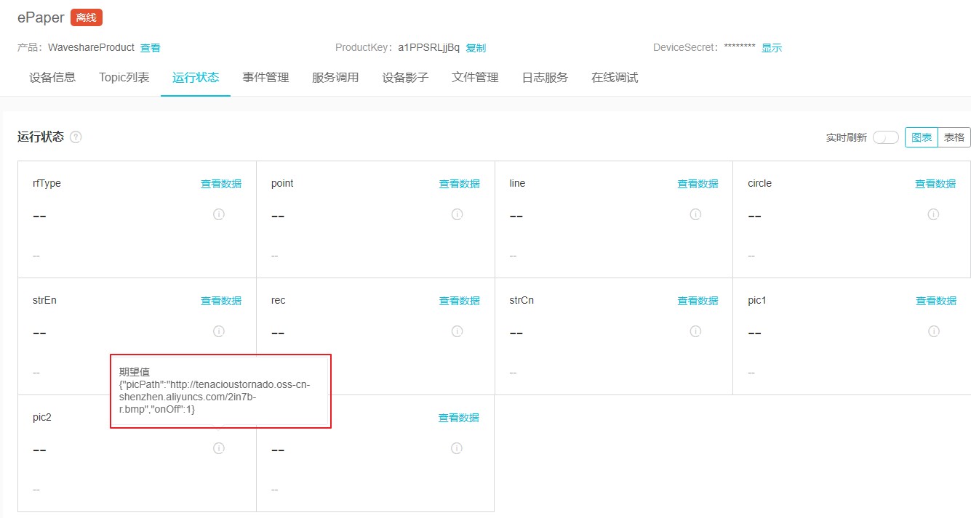Viewport: 971px width, 518px height.
Task: Open the 设备信息 tab
Action: tap(52, 78)
